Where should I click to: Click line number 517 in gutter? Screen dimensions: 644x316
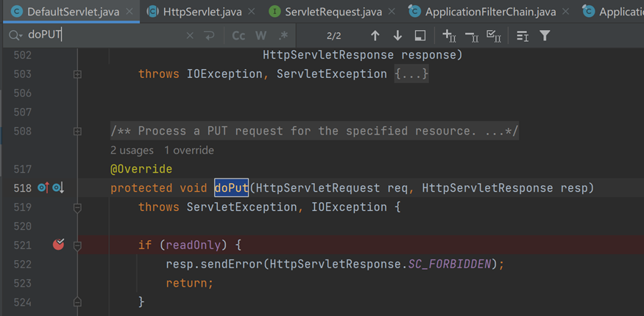22,169
